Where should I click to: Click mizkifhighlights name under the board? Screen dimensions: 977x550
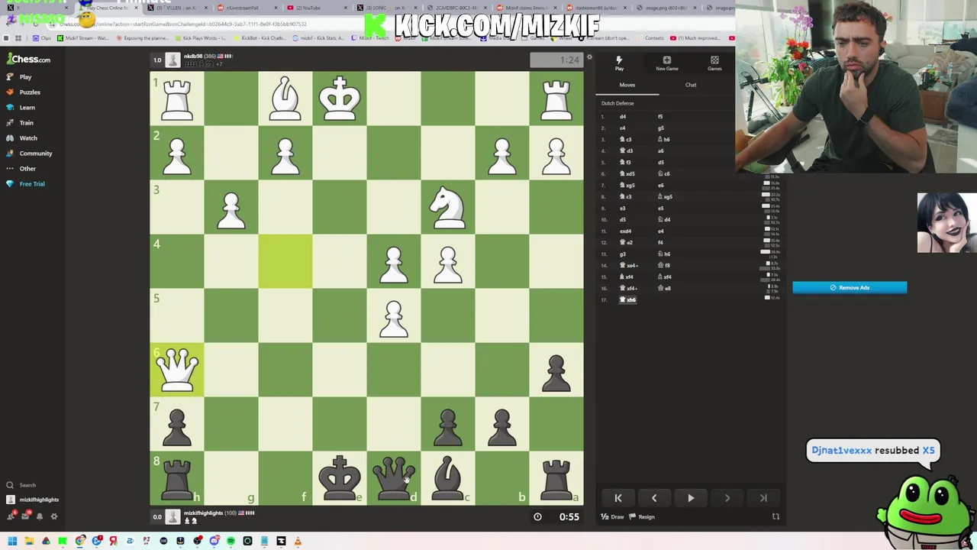(203, 513)
